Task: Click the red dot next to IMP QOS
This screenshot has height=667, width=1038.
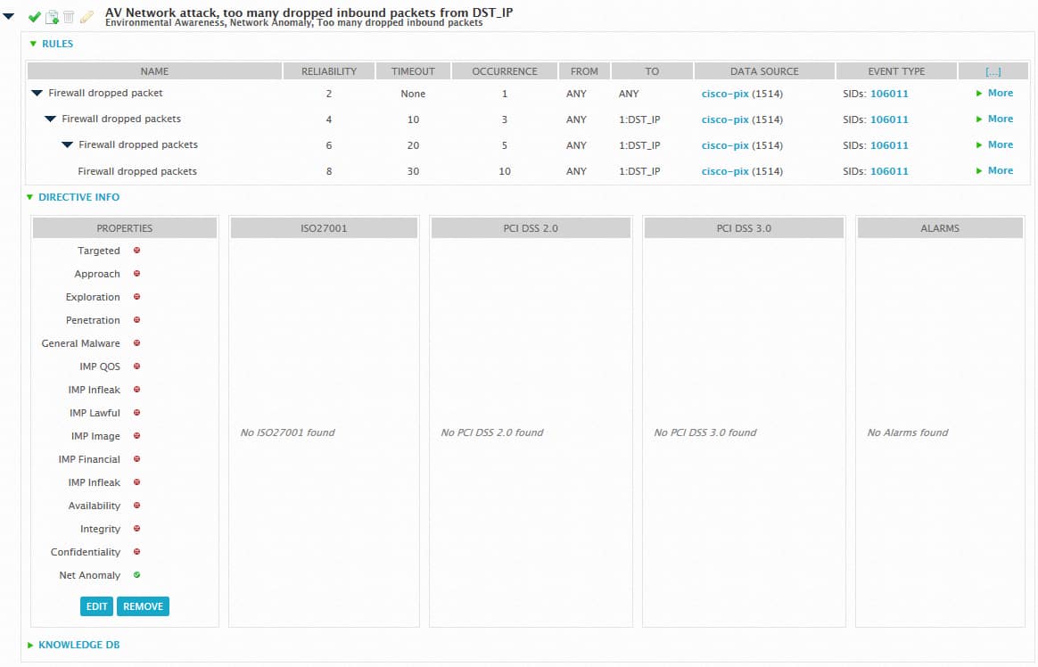Action: click(137, 366)
